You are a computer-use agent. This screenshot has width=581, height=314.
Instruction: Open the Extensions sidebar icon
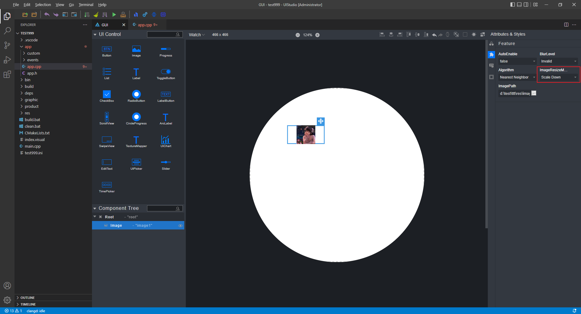click(7, 74)
